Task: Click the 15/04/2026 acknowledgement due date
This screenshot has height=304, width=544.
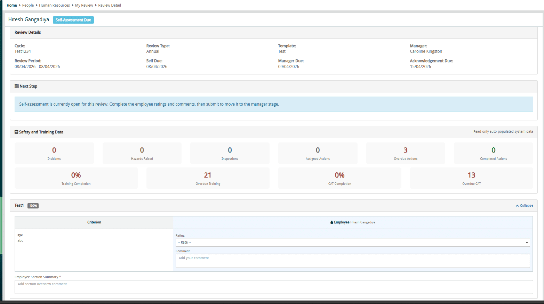Action: tap(421, 67)
